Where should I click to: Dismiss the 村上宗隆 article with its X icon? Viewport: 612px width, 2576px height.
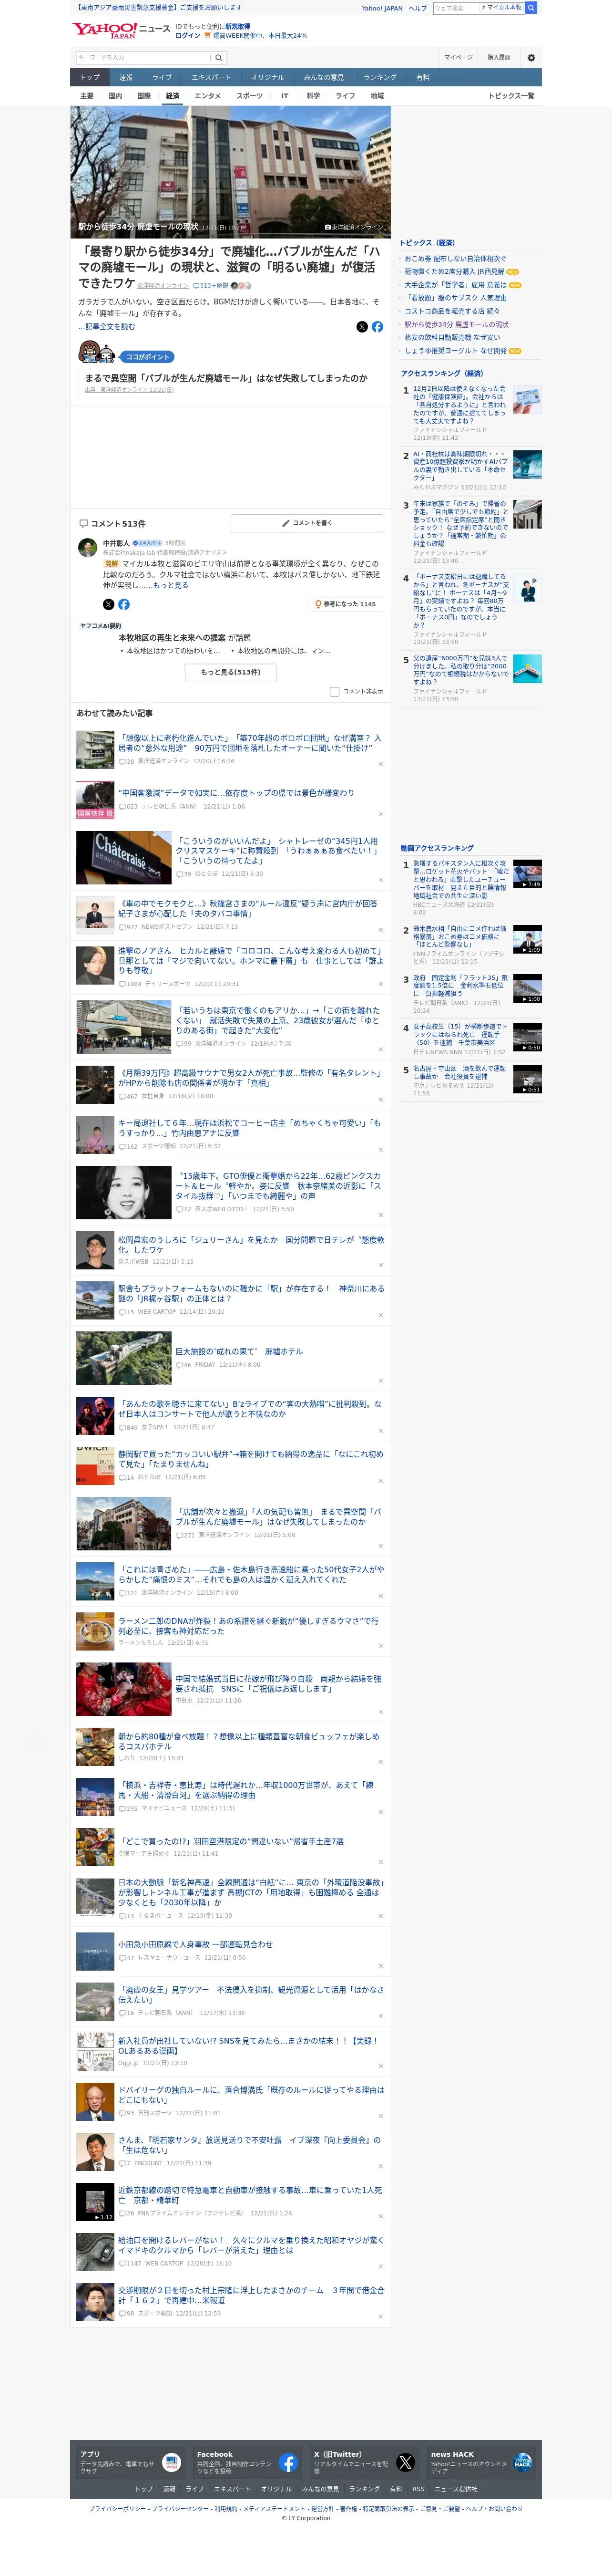[x=380, y=2316]
